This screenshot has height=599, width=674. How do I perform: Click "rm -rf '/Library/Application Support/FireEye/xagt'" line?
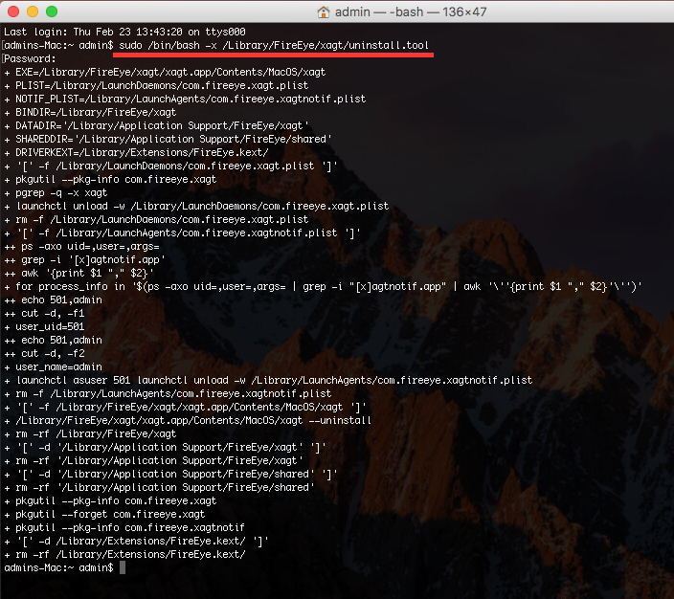click(x=153, y=460)
